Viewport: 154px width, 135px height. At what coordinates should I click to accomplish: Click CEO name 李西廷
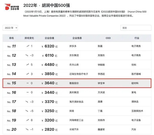click(x=101, y=74)
